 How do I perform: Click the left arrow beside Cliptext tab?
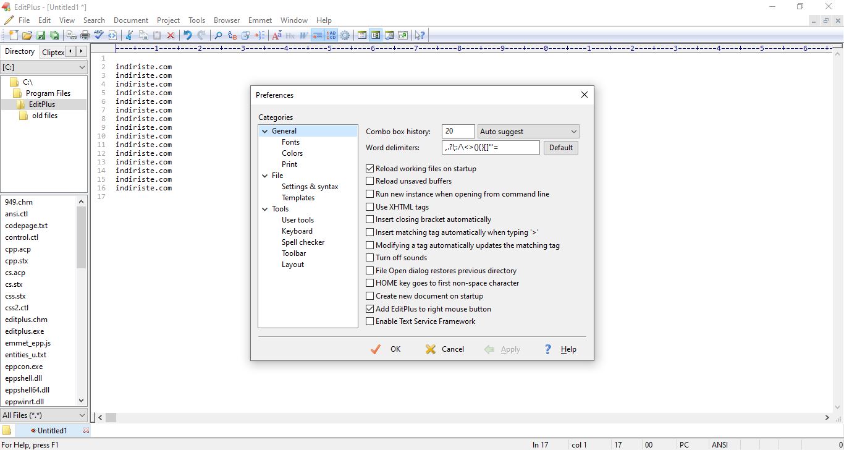[x=70, y=51]
